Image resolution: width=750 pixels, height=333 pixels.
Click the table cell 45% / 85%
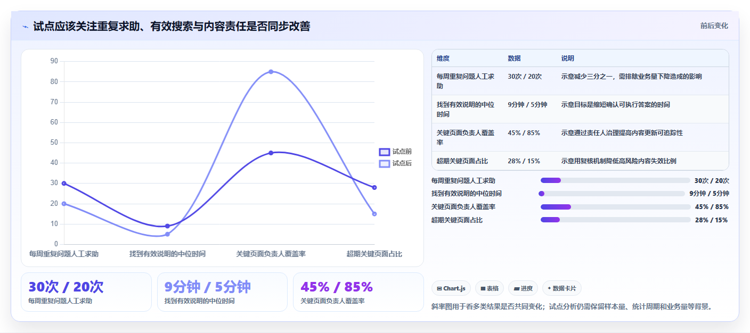point(524,133)
